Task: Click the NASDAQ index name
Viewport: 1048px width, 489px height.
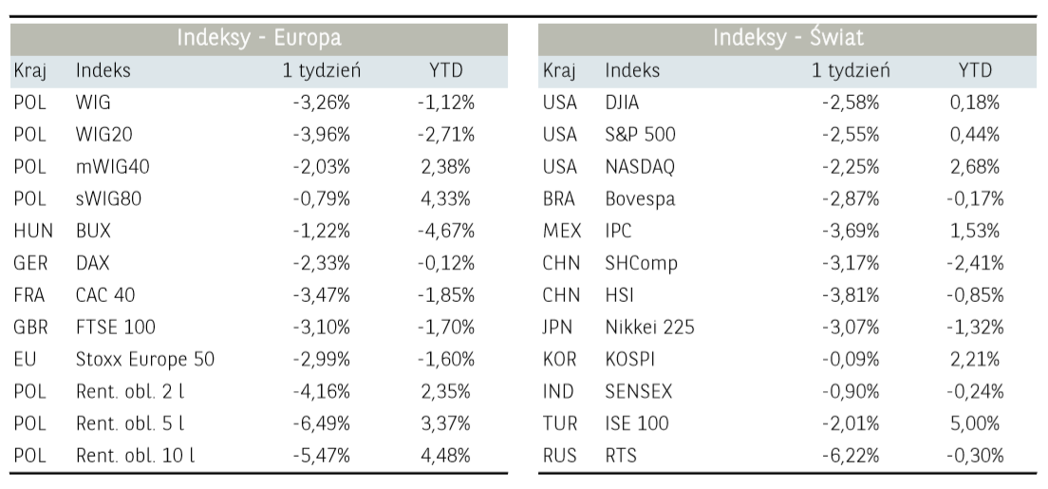Action: pyautogui.click(x=639, y=166)
